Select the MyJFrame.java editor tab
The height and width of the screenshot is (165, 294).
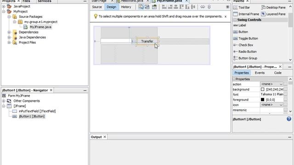pyautogui.click(x=170, y=1)
